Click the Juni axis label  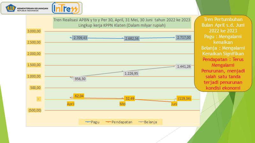(174, 104)
